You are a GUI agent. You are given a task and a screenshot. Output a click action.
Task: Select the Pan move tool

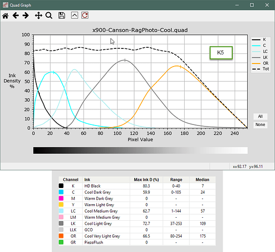[x=38, y=16]
